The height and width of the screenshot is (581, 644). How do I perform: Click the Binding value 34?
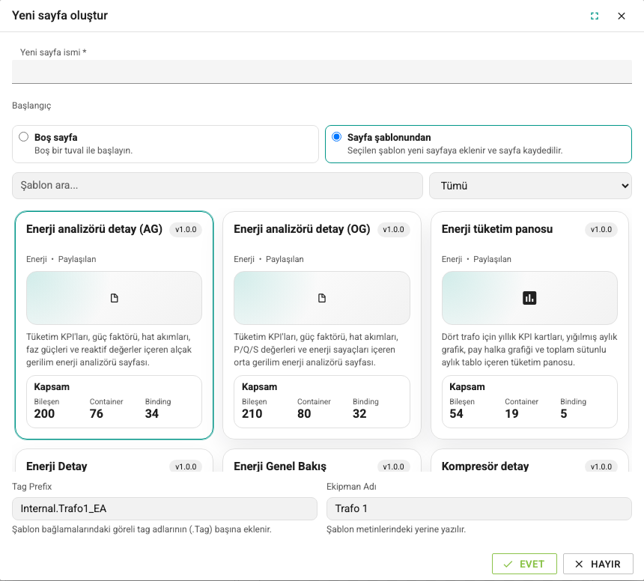[x=151, y=413]
